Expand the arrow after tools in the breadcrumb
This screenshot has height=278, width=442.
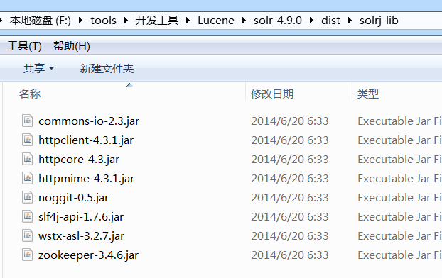(x=126, y=21)
